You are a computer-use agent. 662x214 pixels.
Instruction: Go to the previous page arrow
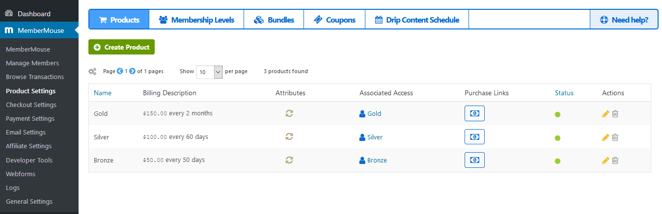coord(120,71)
